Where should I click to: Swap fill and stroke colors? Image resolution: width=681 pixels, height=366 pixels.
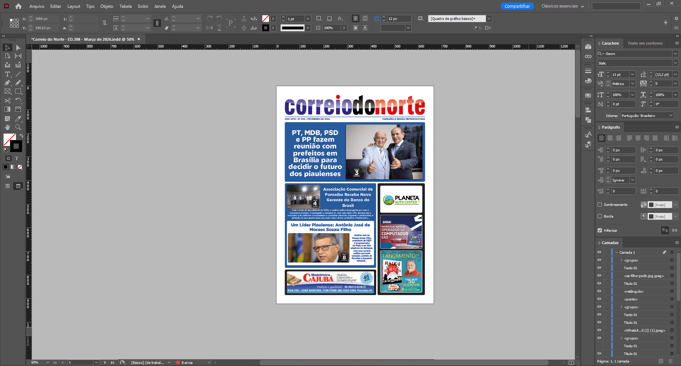(x=21, y=136)
